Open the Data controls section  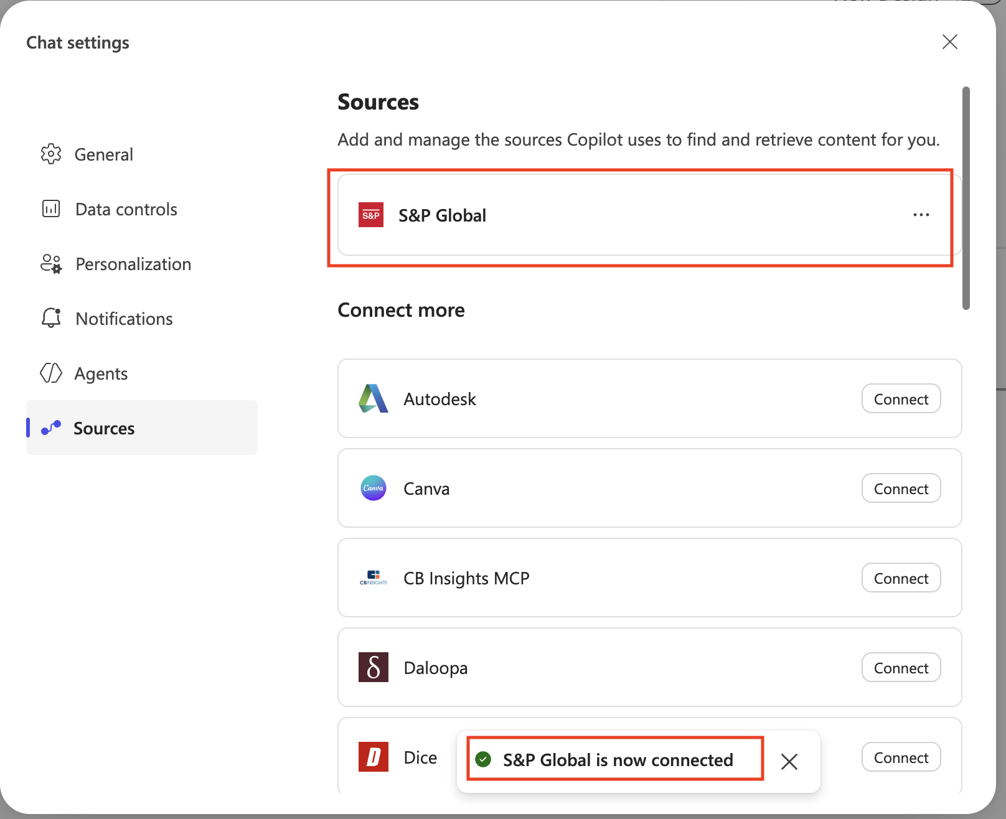142,209
